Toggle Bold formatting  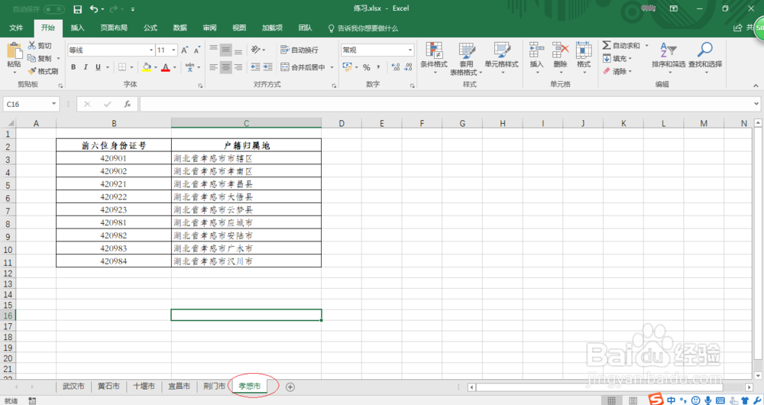point(73,67)
